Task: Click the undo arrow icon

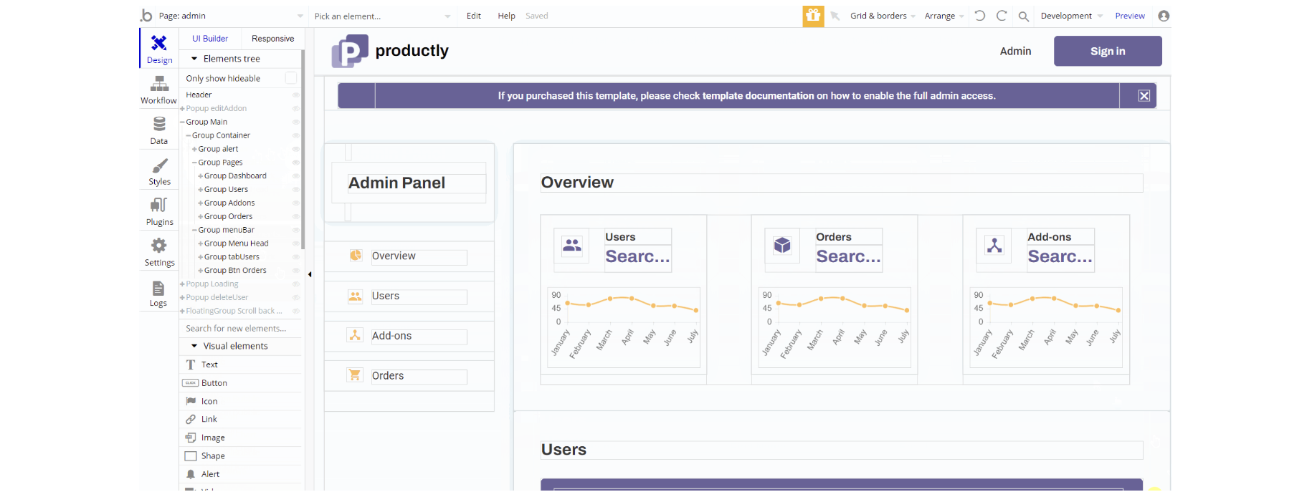Action: click(x=980, y=16)
